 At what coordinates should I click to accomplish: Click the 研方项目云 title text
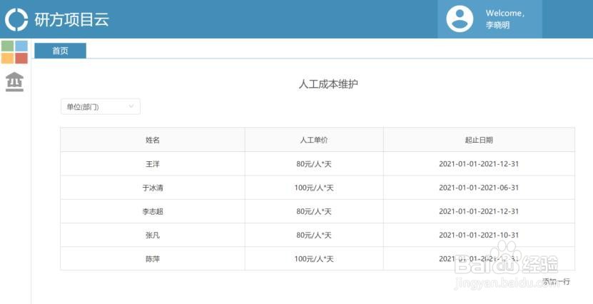click(x=72, y=20)
